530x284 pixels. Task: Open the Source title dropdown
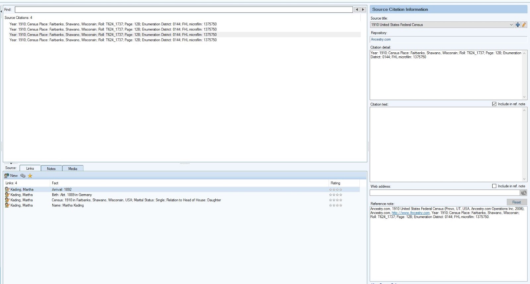511,25
